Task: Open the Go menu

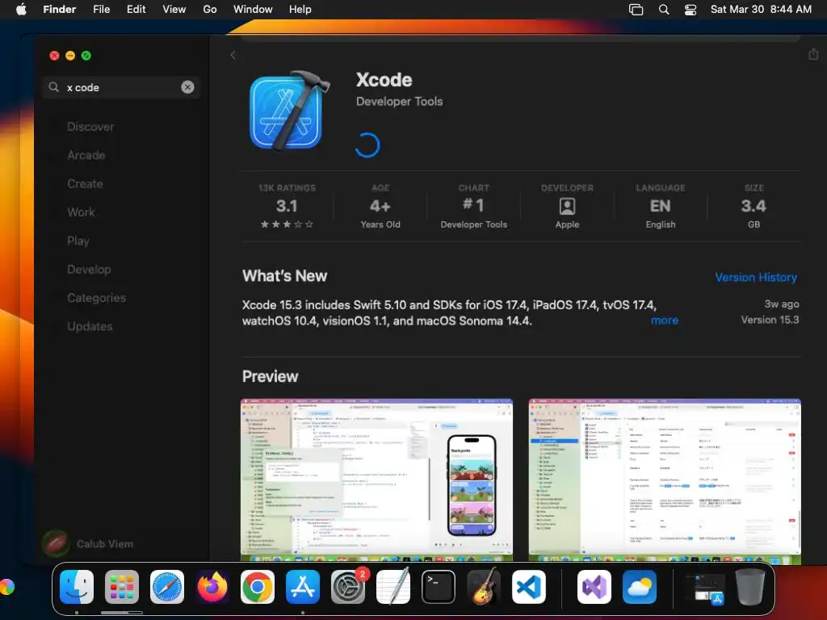Action: coord(210,9)
